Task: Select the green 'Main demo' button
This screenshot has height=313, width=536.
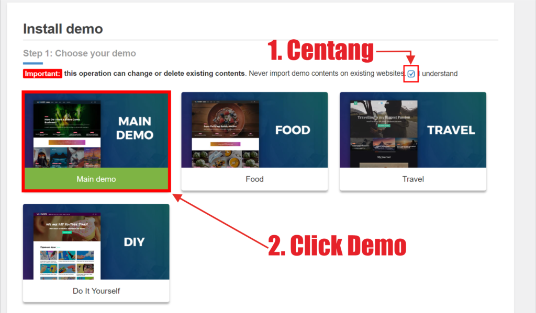Action: tap(96, 179)
